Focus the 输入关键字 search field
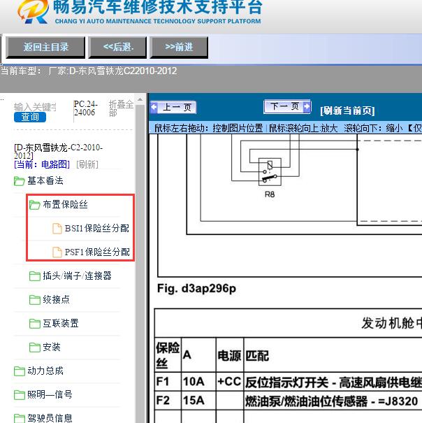This screenshot has height=423, width=422. point(35,107)
